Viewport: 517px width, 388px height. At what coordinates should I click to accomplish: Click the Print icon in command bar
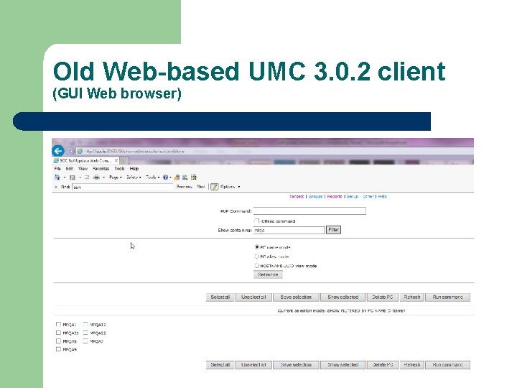pyautogui.click(x=96, y=177)
